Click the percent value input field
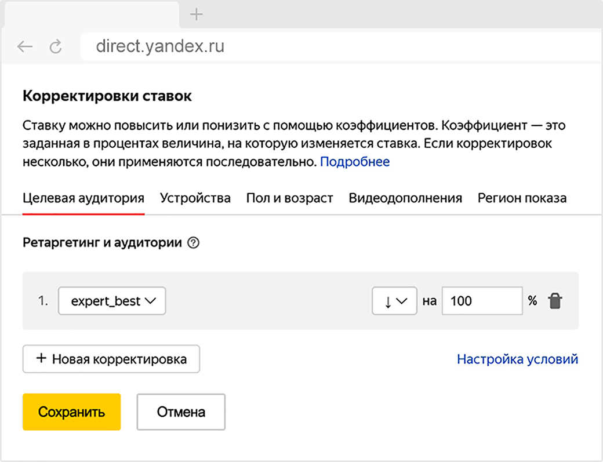This screenshot has height=462, width=603. pyautogui.click(x=482, y=301)
